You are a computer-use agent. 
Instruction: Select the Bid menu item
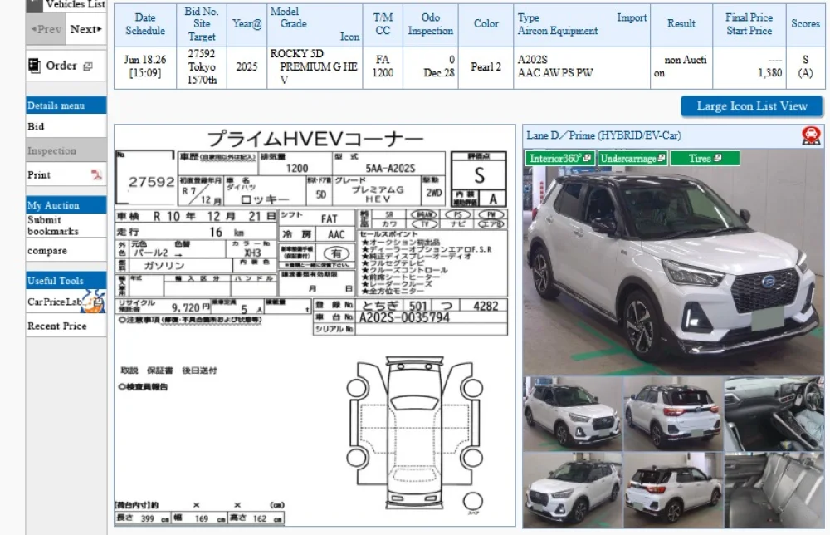point(66,126)
